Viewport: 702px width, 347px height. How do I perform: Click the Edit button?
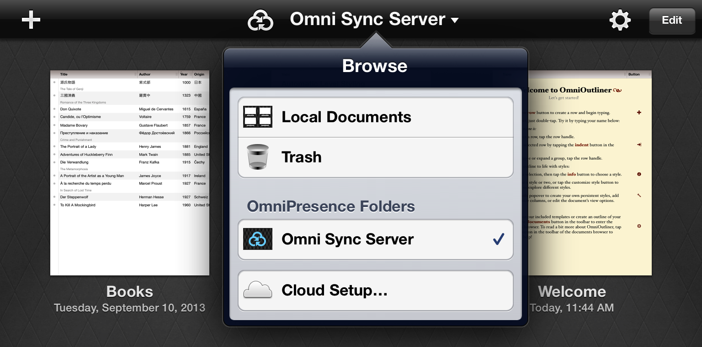672,21
